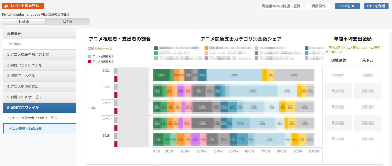Generate a report with PDFを作成
Viewport: 392px width, 166px height.
click(376, 6)
